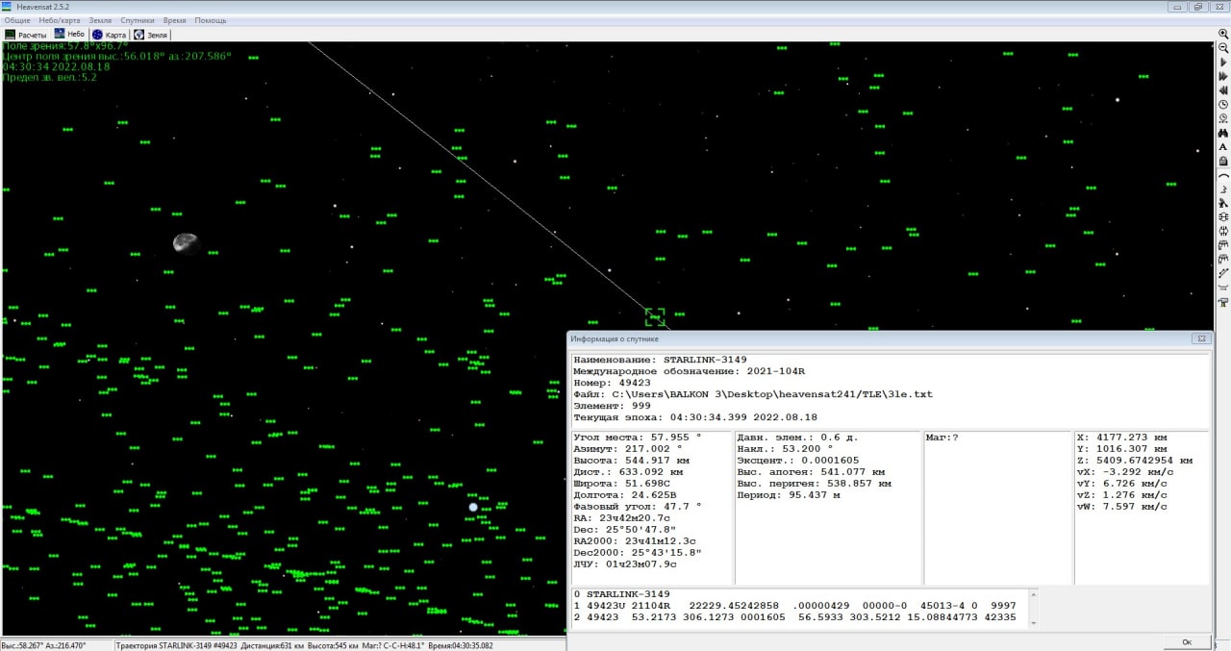The height and width of the screenshot is (651, 1231).
Task: Click the T-shaped icon ending the right toolbar
Action: coord(1223,302)
